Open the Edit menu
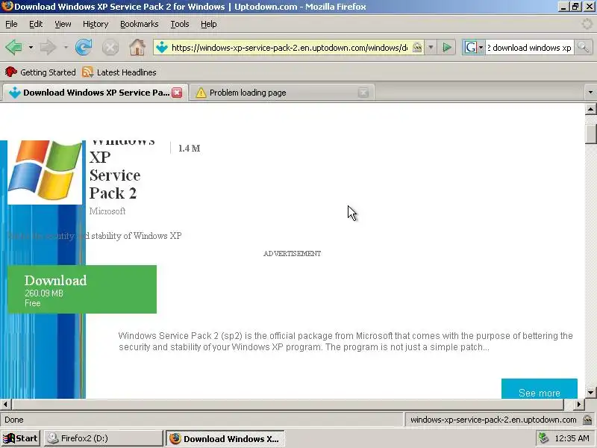Screen dimensions: 597x448 coord(36,24)
